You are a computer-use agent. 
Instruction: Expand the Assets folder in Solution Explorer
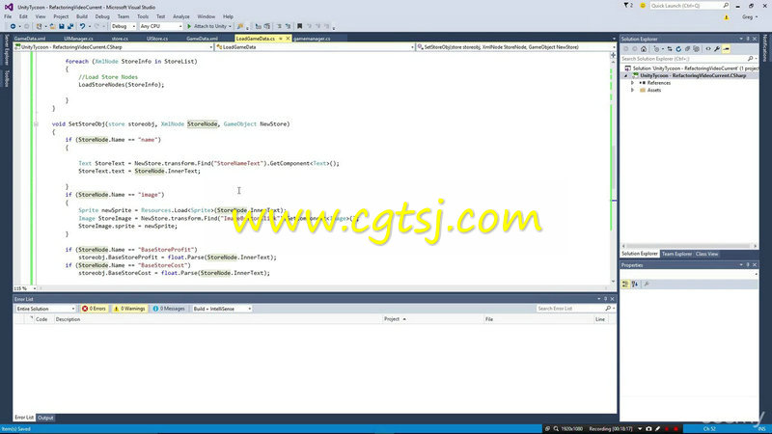coord(633,91)
